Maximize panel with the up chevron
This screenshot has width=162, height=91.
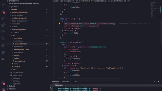click(154, 81)
